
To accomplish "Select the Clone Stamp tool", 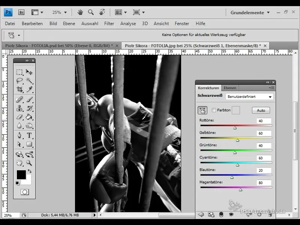I will pyautogui.click(x=19, y=108).
